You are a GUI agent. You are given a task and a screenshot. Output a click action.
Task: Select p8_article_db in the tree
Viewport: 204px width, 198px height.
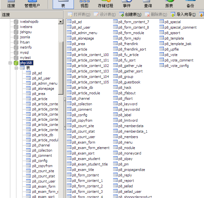tap(42, 135)
